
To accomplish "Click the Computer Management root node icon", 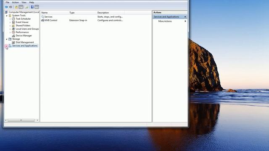I will tap(6, 12).
